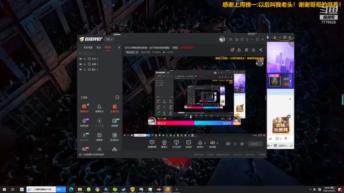Open the gift box icon with red dot
Image resolution: width=344 pixels, height=193 pixels.
point(232,50)
